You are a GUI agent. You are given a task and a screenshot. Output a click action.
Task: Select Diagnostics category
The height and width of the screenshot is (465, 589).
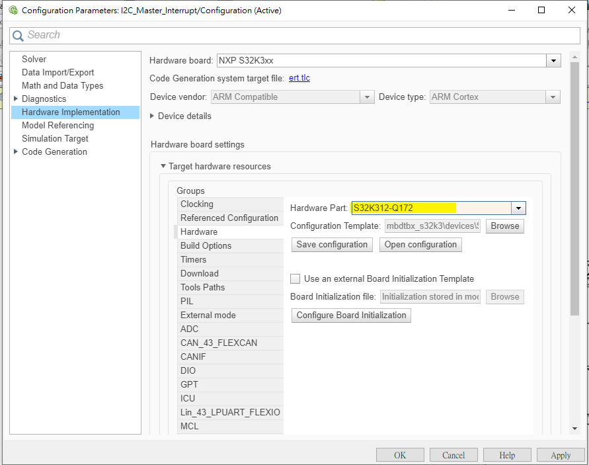pos(44,99)
